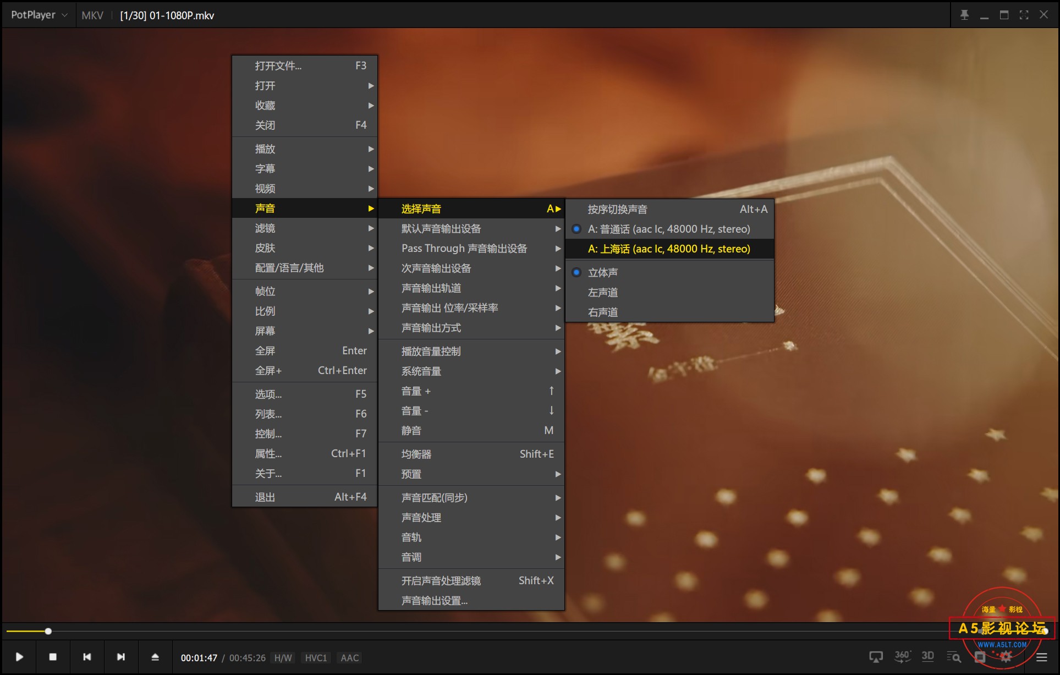Stop playback with the stop button

tap(53, 657)
